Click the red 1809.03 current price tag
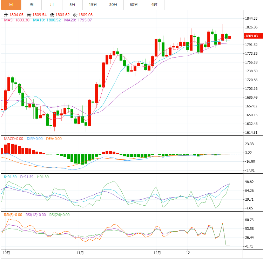 252,36
